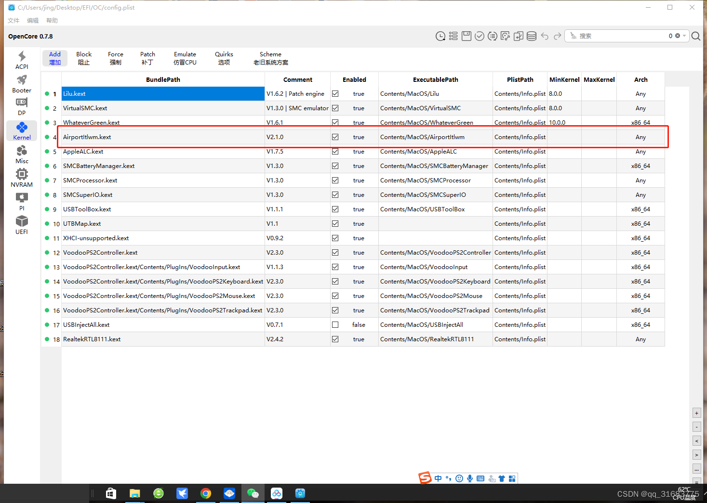Toggle Enabled checkbox for XHCI-unsupported.kext
Viewport: 707px width, 503px height.
(x=335, y=238)
